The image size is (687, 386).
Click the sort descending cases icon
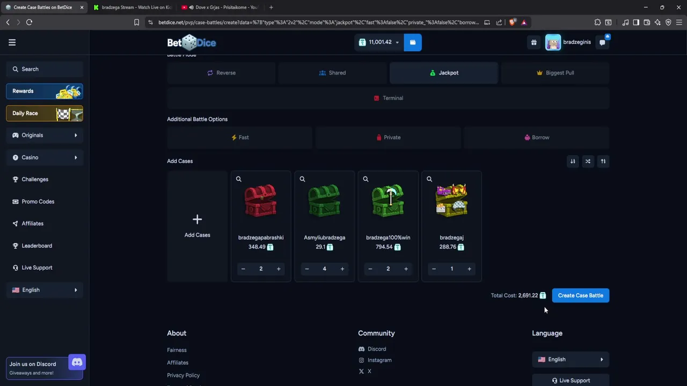pos(573,161)
